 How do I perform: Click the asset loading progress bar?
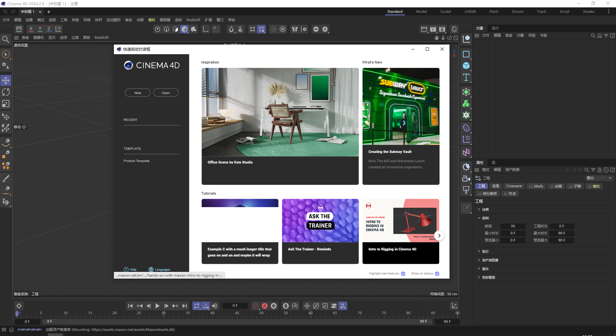[x=30, y=330]
